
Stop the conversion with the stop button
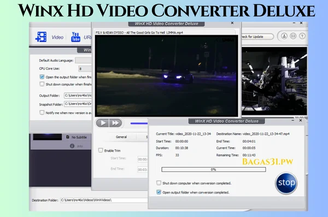286,183
